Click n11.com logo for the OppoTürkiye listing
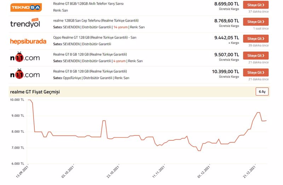283x185 pixels. (25, 74)
